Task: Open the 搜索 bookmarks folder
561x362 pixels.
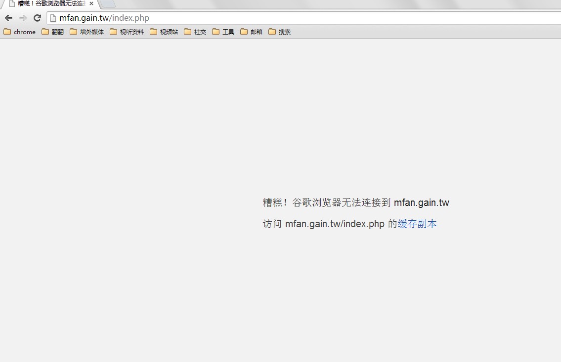Action: [280, 32]
